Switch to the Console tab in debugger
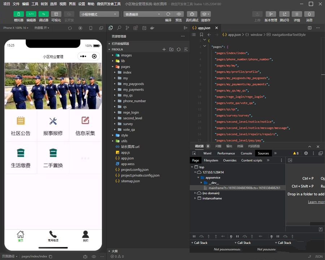The image size is (325, 260). coord(246,153)
